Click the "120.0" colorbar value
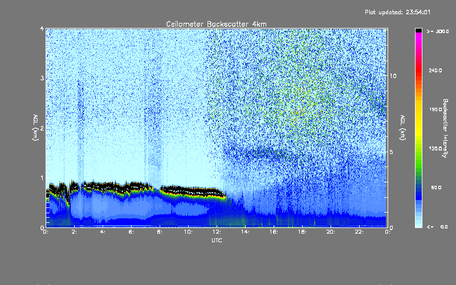The image size is (456, 285). point(435,148)
